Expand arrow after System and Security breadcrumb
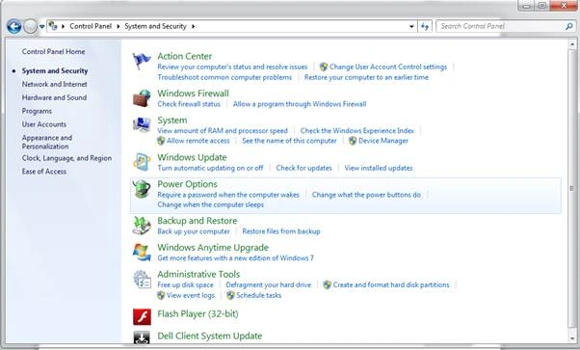580x350 pixels. tap(193, 26)
